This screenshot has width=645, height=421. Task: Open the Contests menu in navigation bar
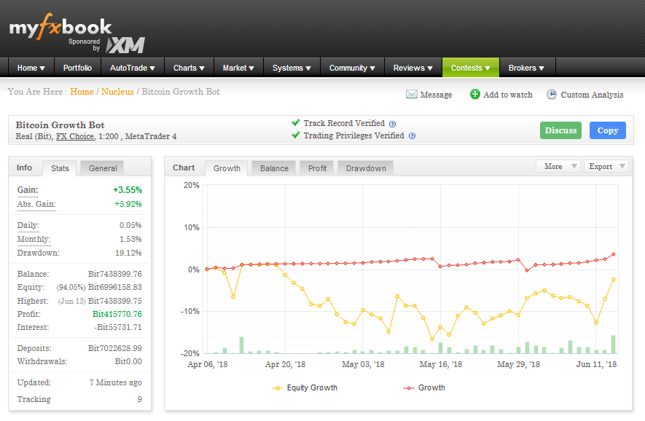pos(471,68)
